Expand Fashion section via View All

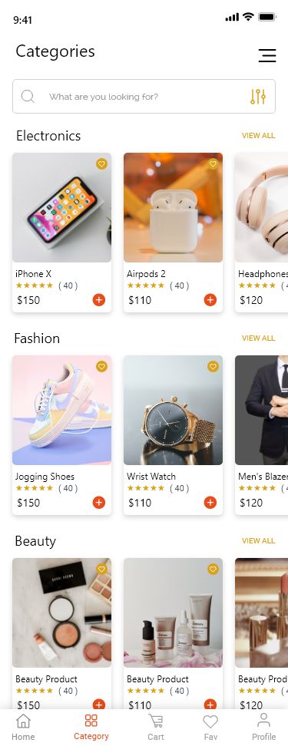tap(259, 338)
